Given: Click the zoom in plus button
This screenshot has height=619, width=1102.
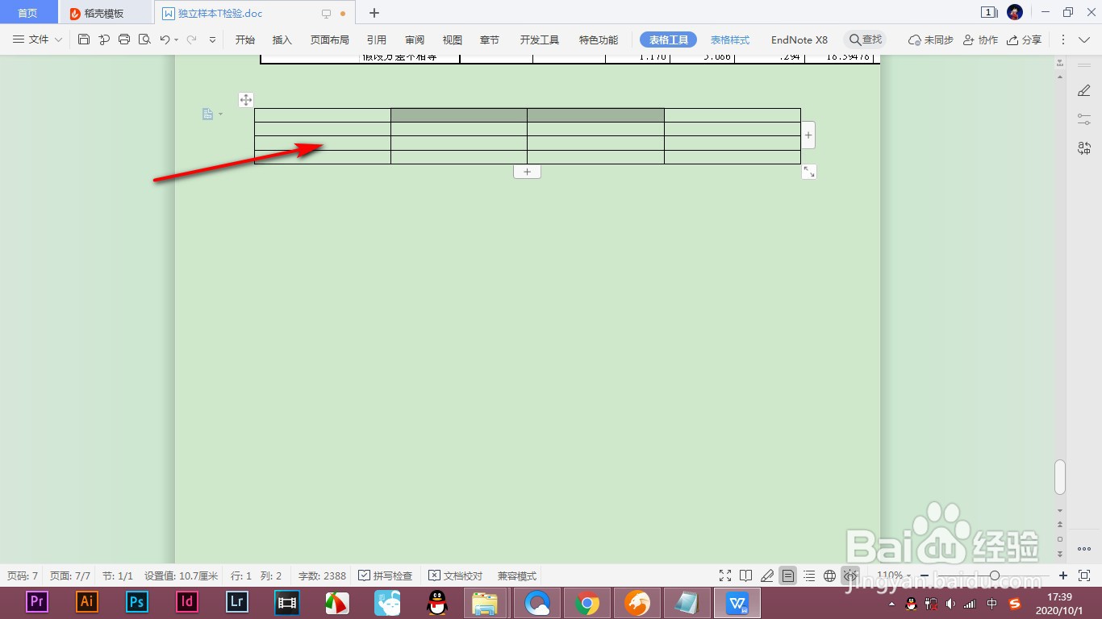Looking at the screenshot, I should click(x=1063, y=575).
